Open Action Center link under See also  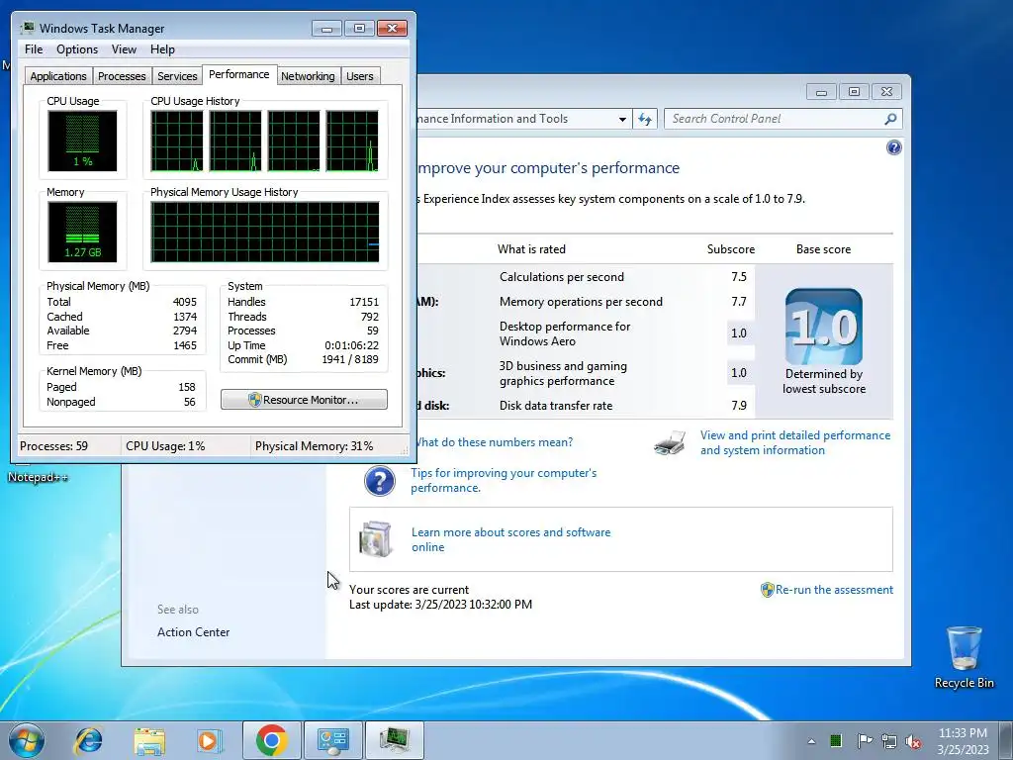pyautogui.click(x=193, y=632)
